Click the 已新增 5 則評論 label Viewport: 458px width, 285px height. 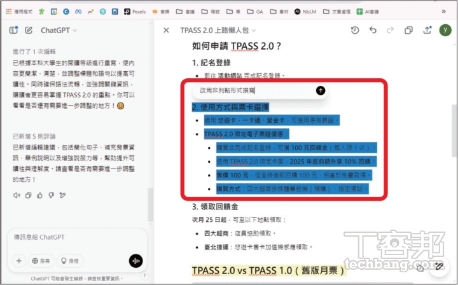tap(34, 136)
